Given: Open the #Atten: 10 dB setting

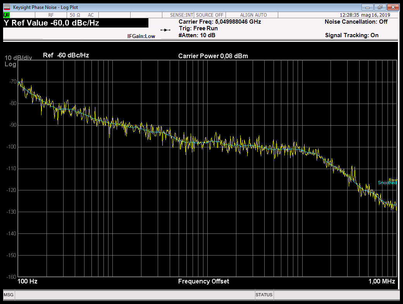Looking at the screenshot, I should point(196,35).
